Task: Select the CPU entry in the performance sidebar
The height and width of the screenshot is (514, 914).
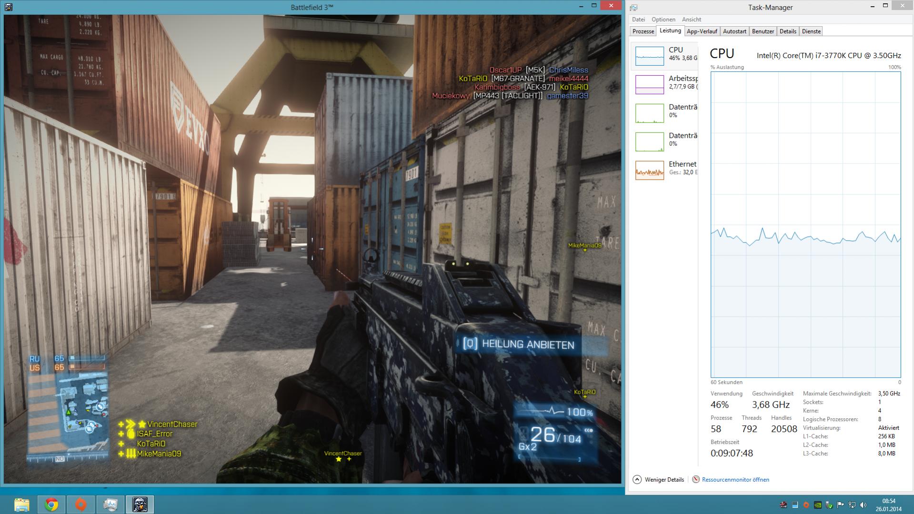Action: 665,56
